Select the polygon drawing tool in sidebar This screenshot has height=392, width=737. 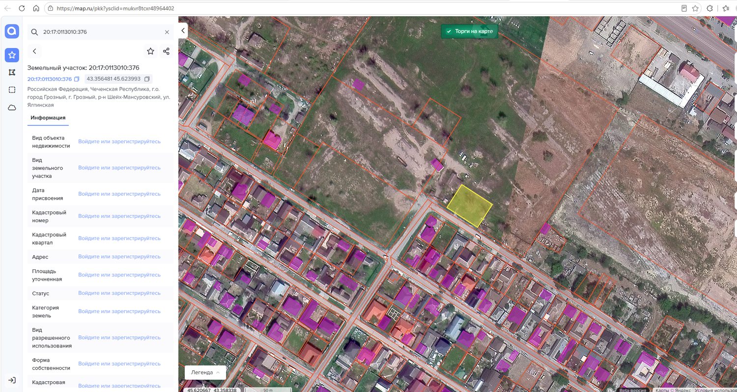point(12,72)
